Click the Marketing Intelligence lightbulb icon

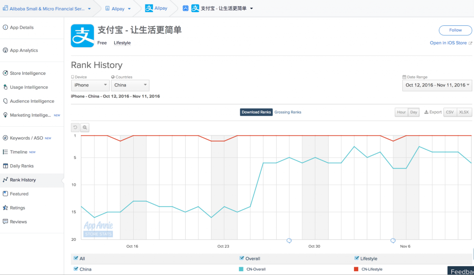pos(5,115)
